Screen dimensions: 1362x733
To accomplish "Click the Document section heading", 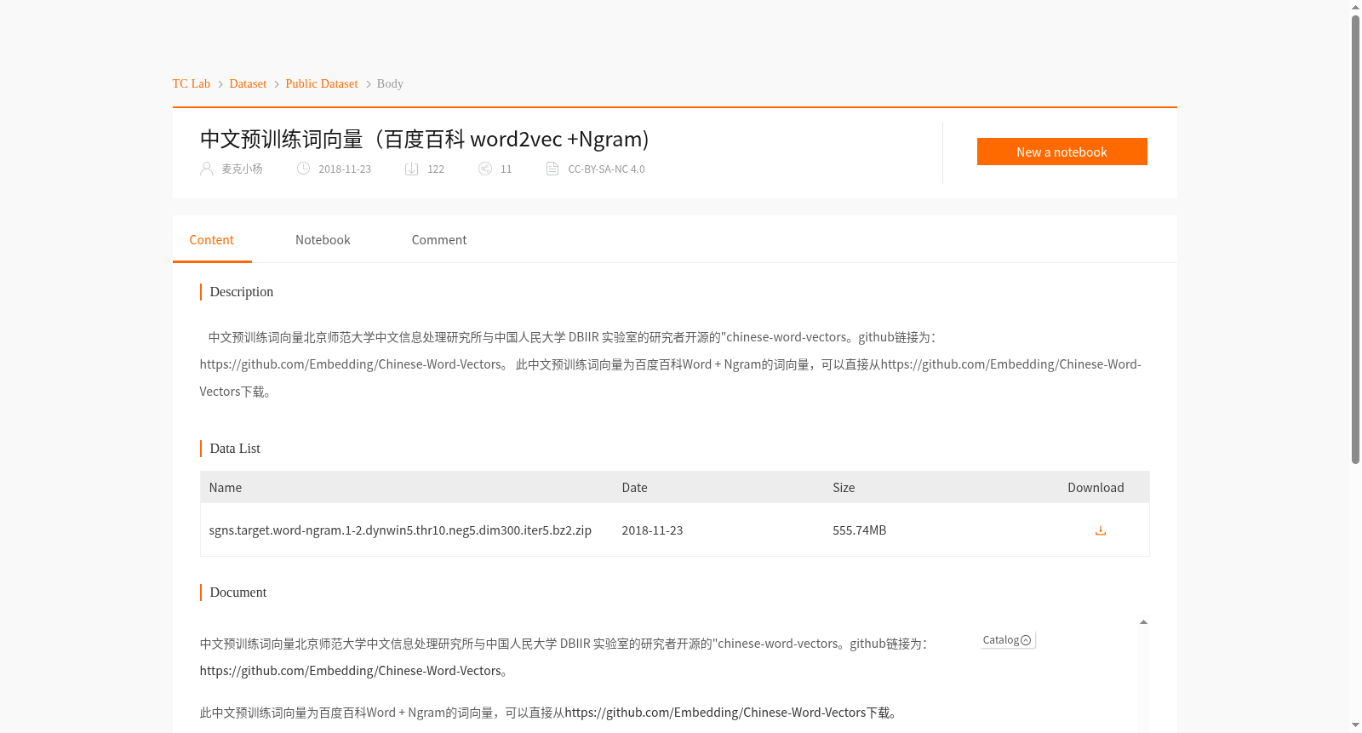I will (238, 593).
